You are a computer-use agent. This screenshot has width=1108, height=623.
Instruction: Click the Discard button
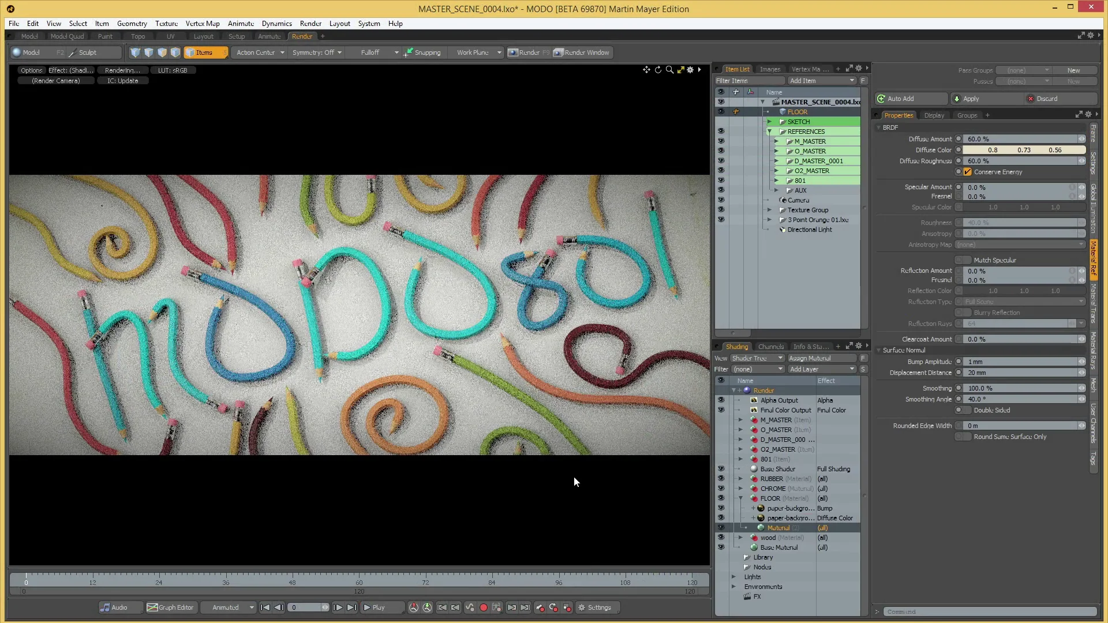click(1061, 99)
